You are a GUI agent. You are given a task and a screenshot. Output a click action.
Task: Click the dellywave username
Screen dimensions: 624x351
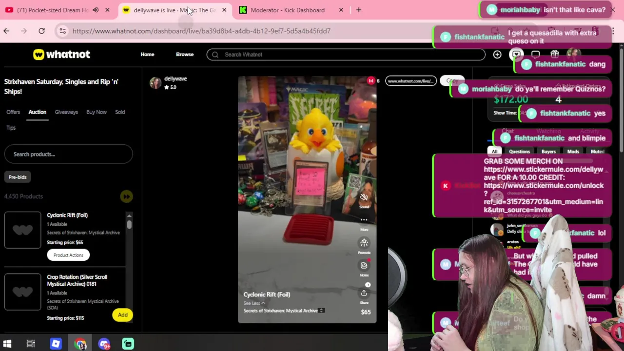pyautogui.click(x=175, y=78)
